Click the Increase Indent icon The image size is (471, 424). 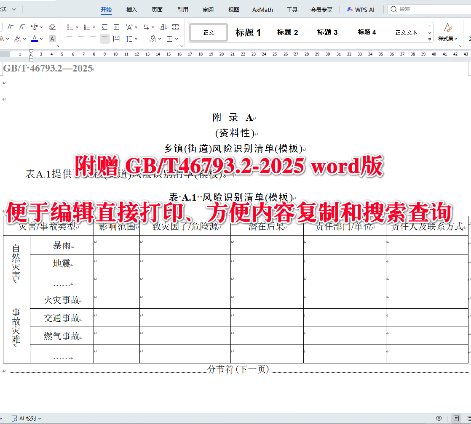[117, 26]
